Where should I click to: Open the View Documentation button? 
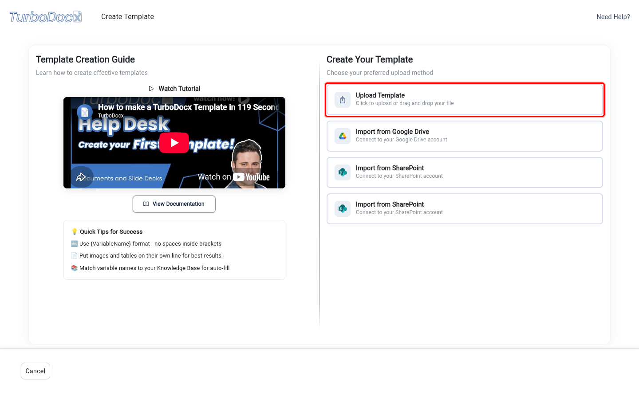click(174, 204)
